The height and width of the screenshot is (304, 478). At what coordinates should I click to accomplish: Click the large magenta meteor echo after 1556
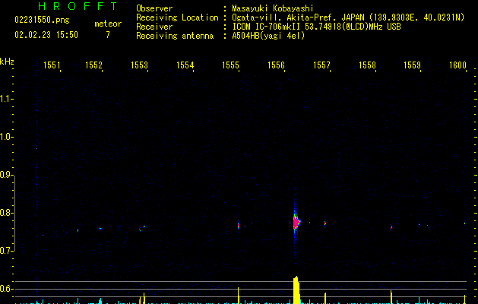(x=296, y=222)
